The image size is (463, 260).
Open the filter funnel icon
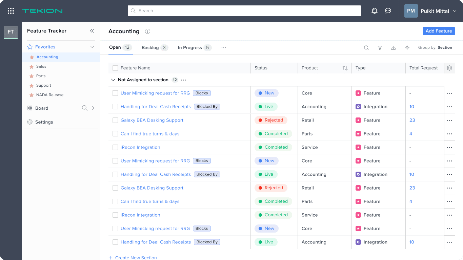pyautogui.click(x=380, y=48)
